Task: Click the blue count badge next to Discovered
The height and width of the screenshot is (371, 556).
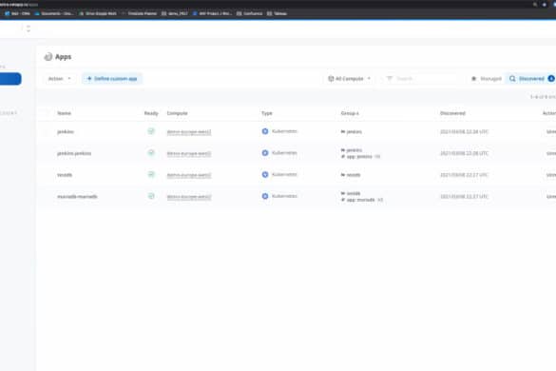Action: [x=551, y=78]
